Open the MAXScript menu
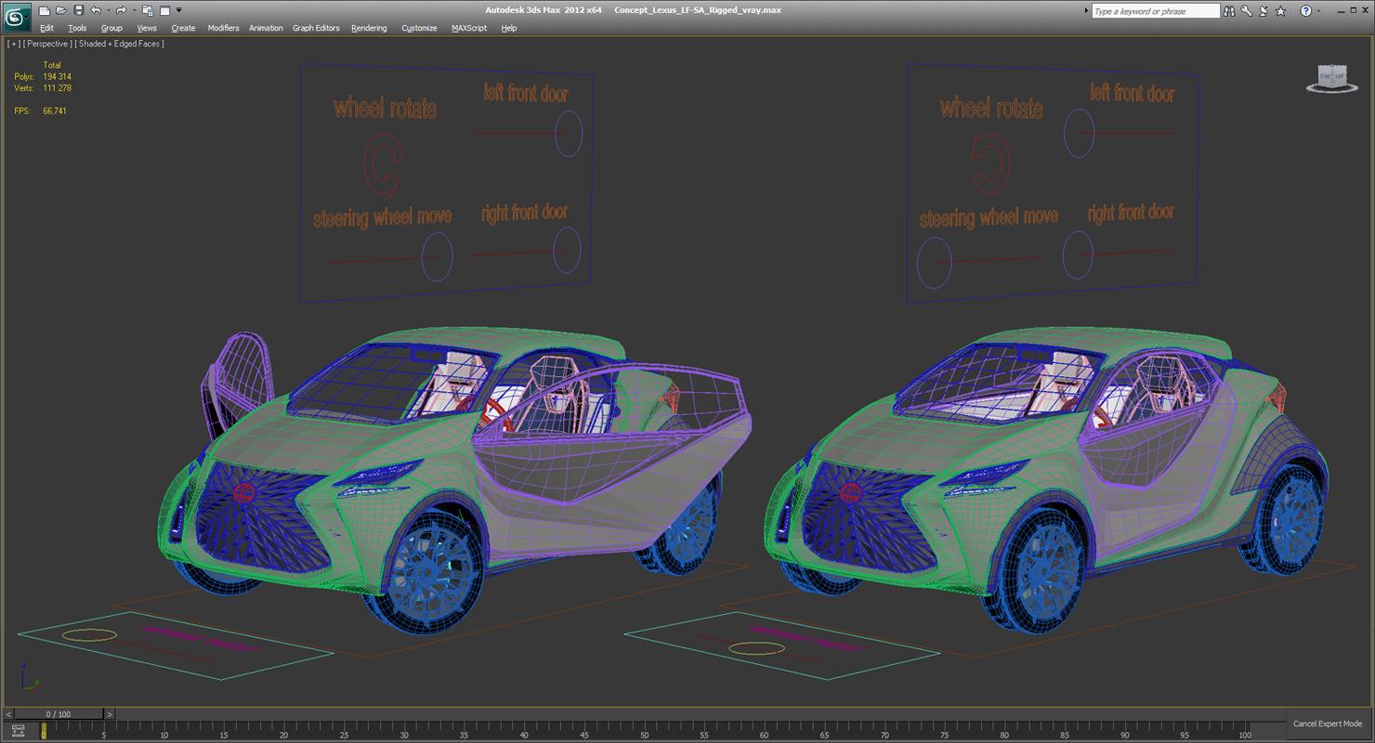Screen dimensions: 1375x743 tap(469, 28)
